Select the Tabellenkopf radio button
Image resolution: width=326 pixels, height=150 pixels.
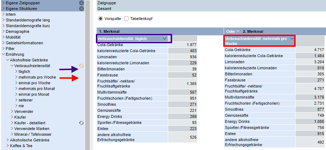click(126, 19)
